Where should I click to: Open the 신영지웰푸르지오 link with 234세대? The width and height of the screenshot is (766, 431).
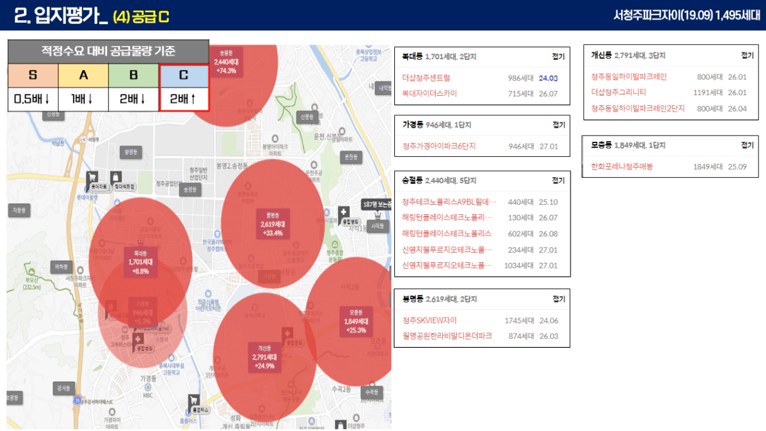click(447, 250)
